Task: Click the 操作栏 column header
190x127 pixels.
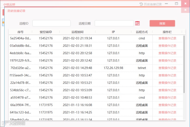Action: (167, 32)
